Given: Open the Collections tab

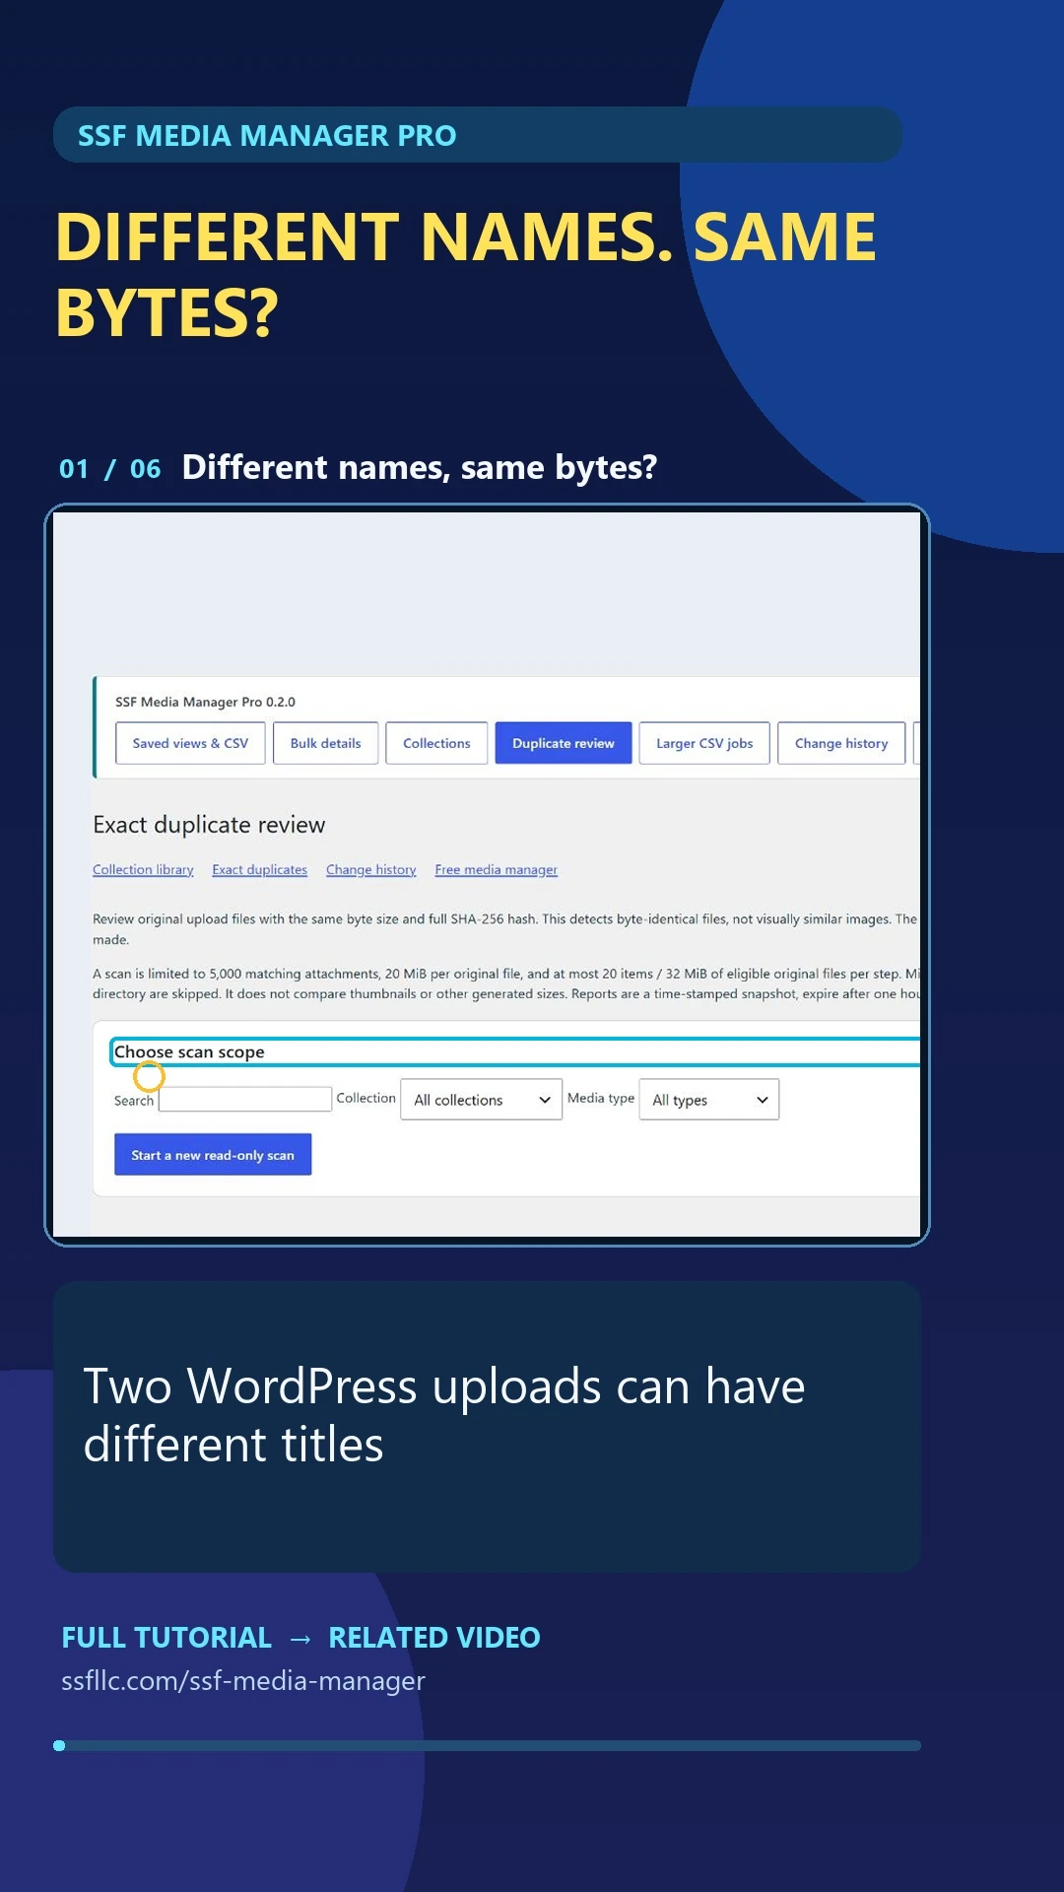Looking at the screenshot, I should coord(436,743).
